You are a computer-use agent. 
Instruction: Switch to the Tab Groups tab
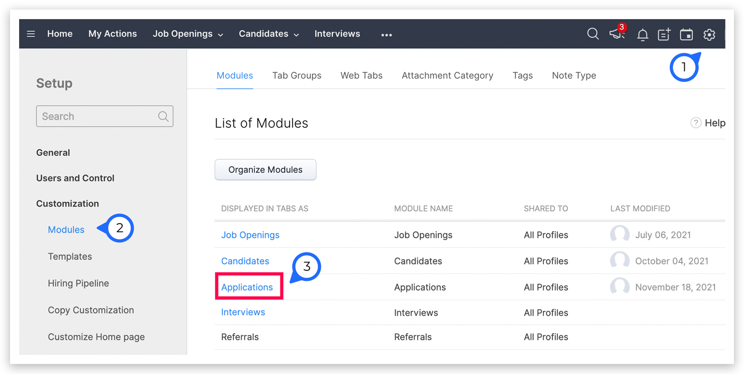point(297,75)
